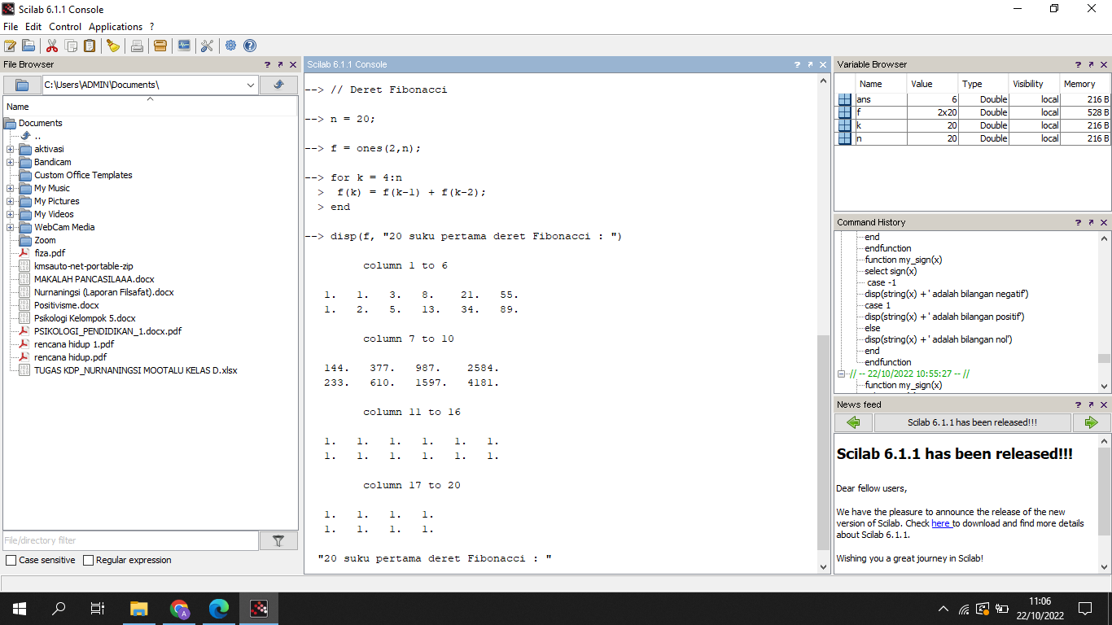Open Microsoft Edge from taskbar
The image size is (1112, 625).
(x=219, y=608)
